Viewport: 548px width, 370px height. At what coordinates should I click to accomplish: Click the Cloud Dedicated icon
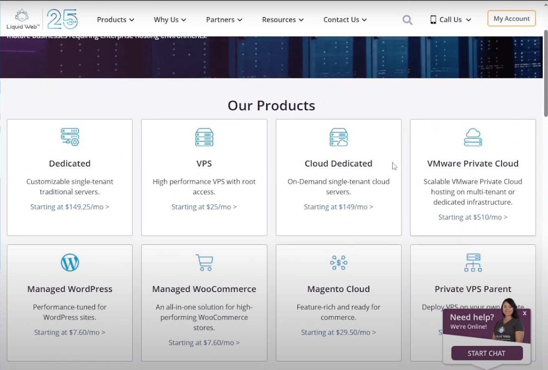[x=338, y=137]
